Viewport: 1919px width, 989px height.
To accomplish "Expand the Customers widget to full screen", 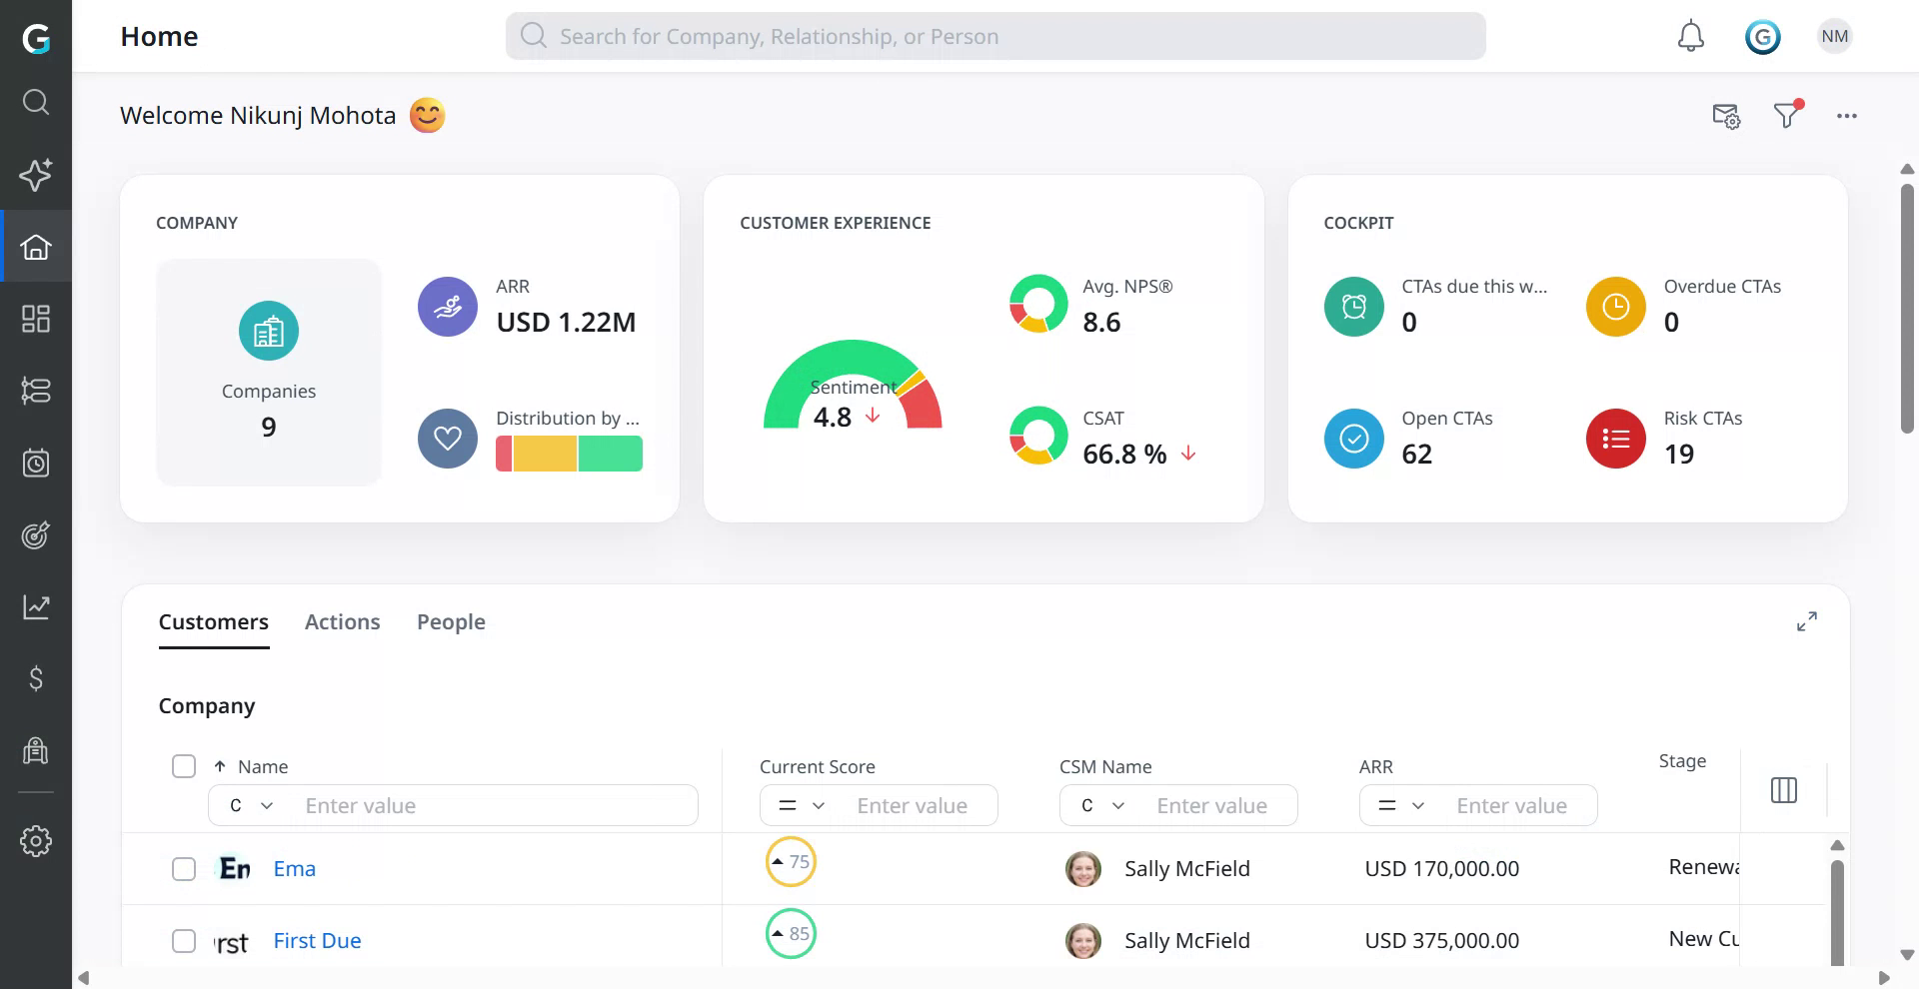I will coord(1807,621).
